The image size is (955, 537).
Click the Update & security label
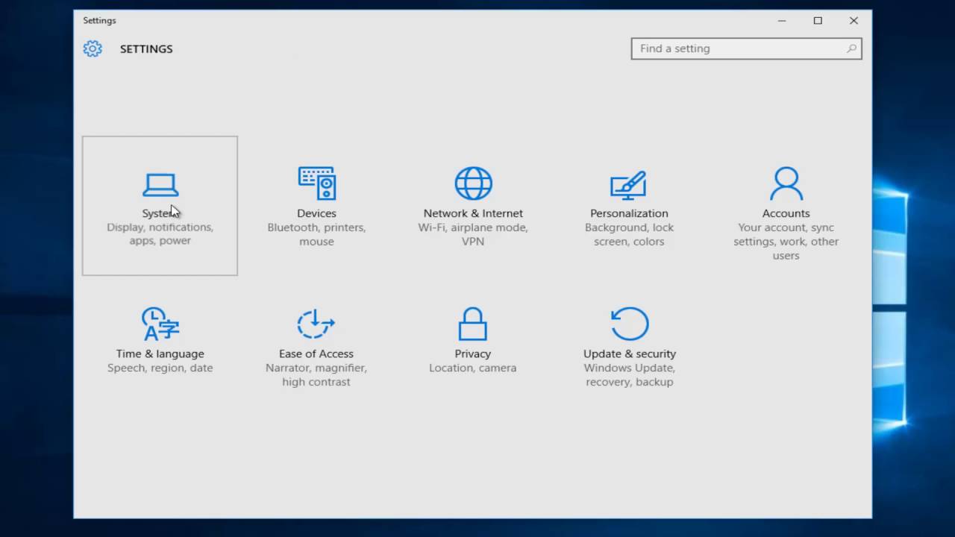(630, 354)
